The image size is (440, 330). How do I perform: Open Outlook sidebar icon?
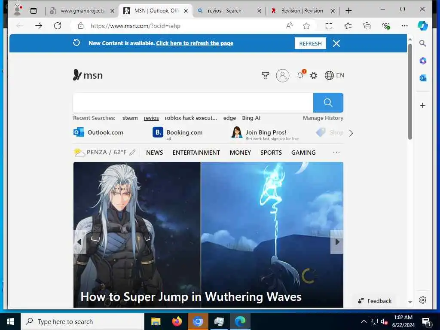click(x=423, y=78)
